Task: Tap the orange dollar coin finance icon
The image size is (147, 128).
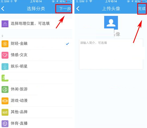Action: point(5,44)
